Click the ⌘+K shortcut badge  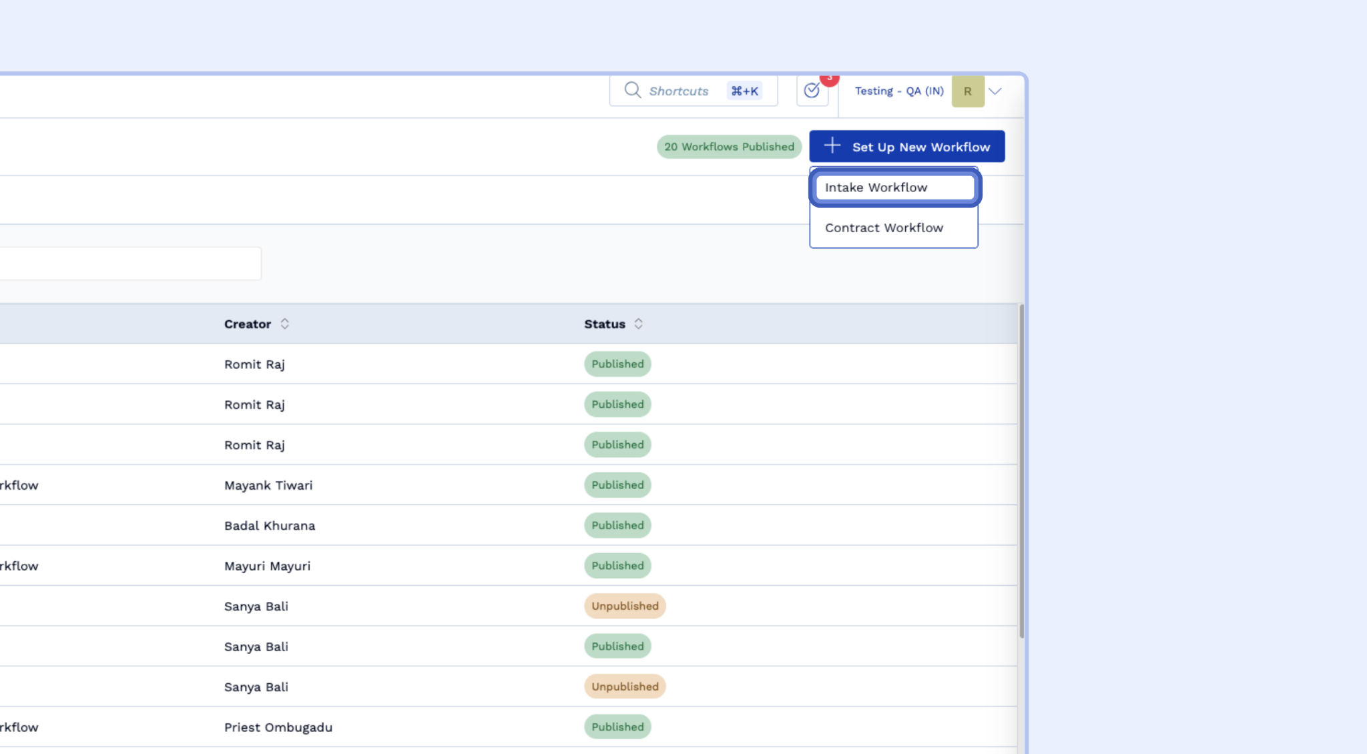click(744, 91)
